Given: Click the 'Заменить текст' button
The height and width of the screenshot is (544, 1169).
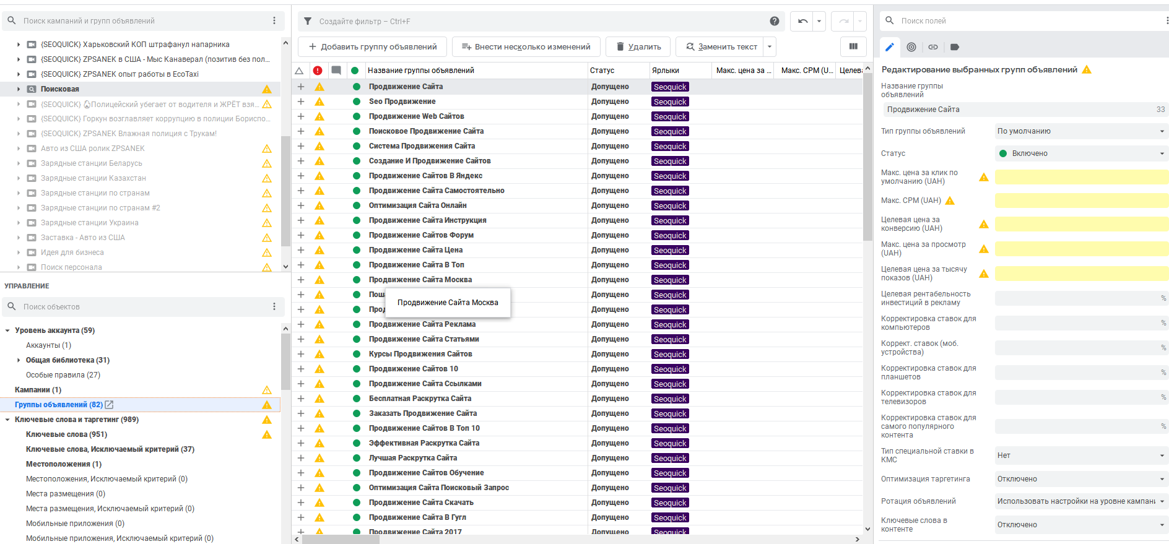Looking at the screenshot, I should [x=721, y=46].
